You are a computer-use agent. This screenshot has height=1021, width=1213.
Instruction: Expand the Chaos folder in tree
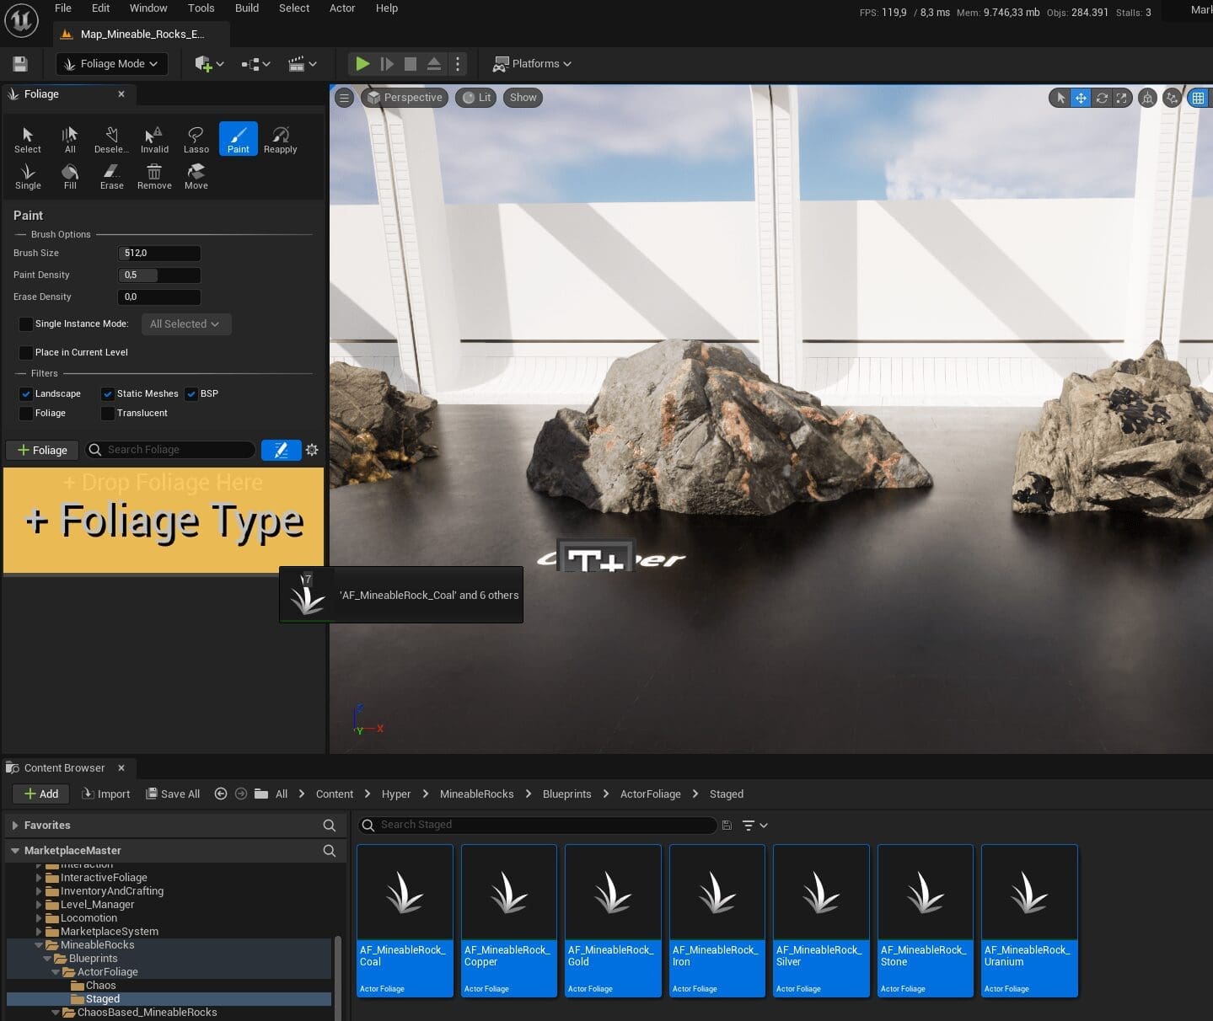100,986
